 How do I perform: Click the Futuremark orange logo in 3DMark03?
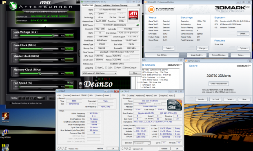pos(151,9)
